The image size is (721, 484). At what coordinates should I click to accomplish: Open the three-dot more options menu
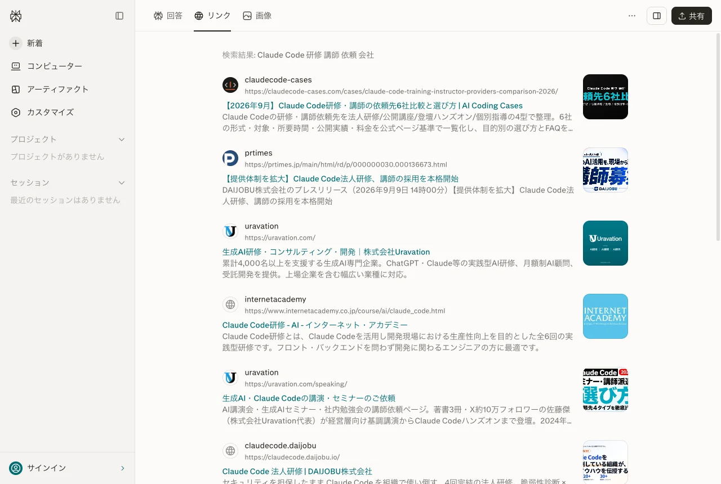pyautogui.click(x=632, y=16)
